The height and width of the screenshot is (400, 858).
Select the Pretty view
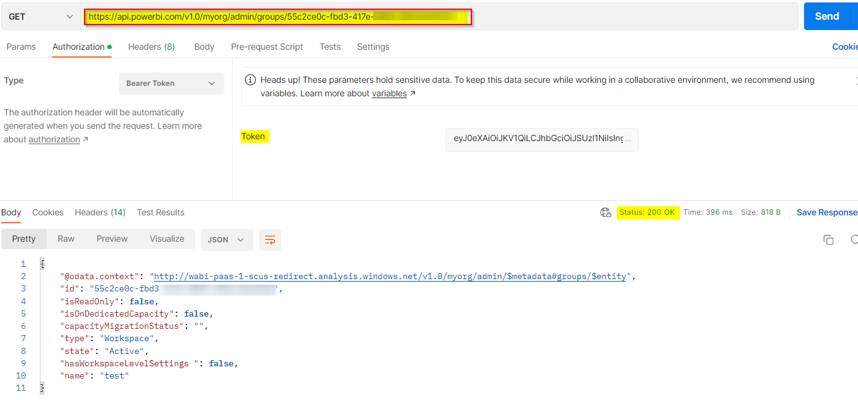pos(24,239)
